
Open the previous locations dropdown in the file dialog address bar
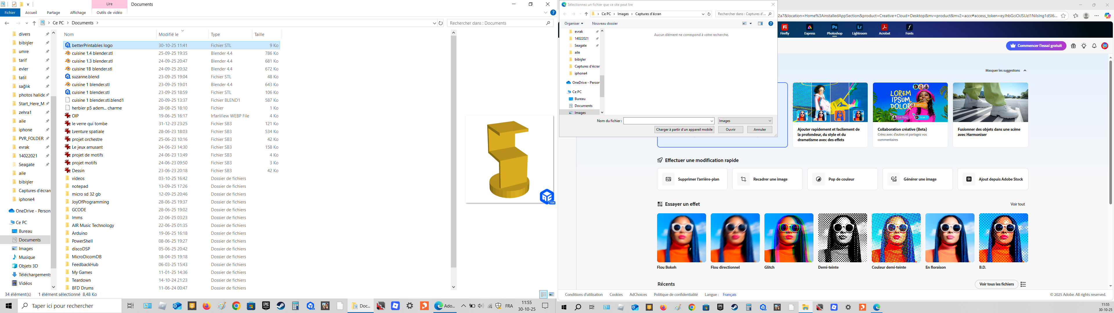pyautogui.click(x=703, y=14)
